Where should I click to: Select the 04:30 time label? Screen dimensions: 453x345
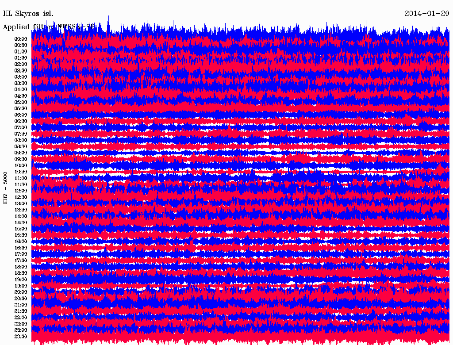[x=21, y=96]
